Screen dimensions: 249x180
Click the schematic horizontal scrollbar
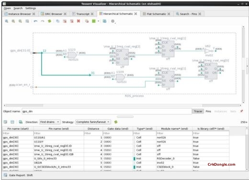(123, 105)
